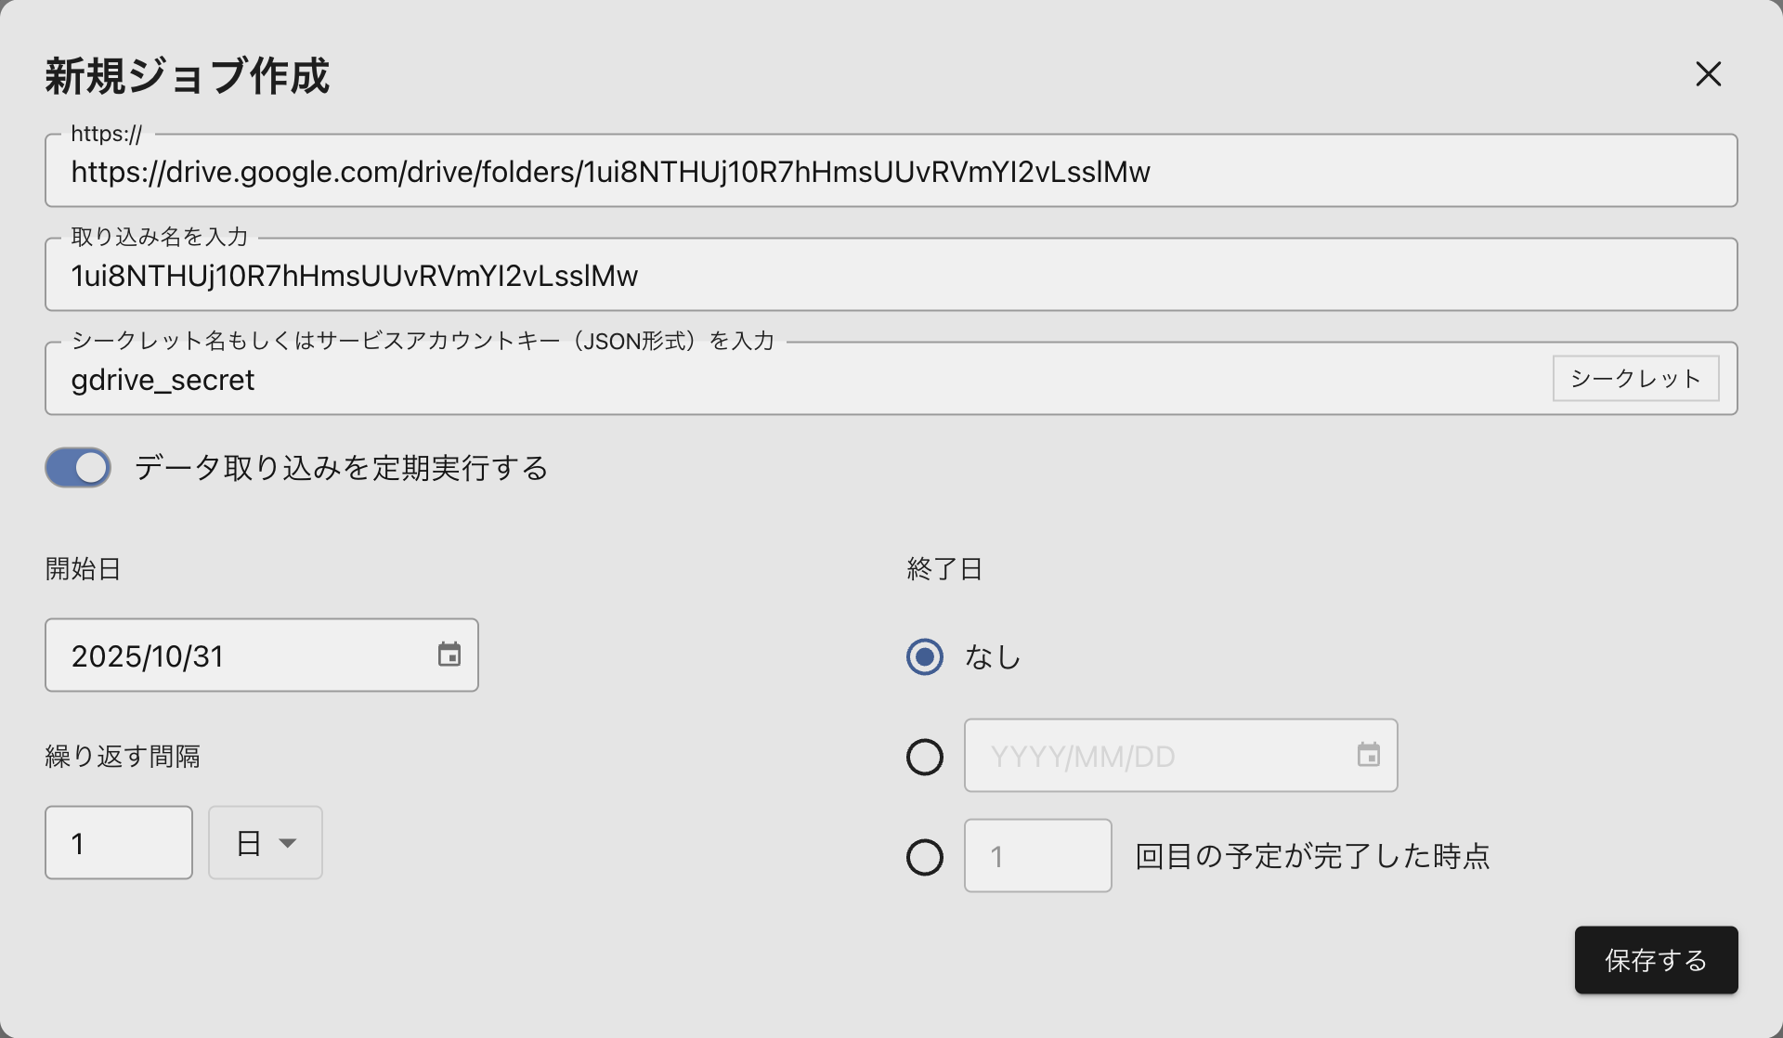This screenshot has height=1038, width=1783.
Task: Click the 保存する button
Action: [1655, 959]
